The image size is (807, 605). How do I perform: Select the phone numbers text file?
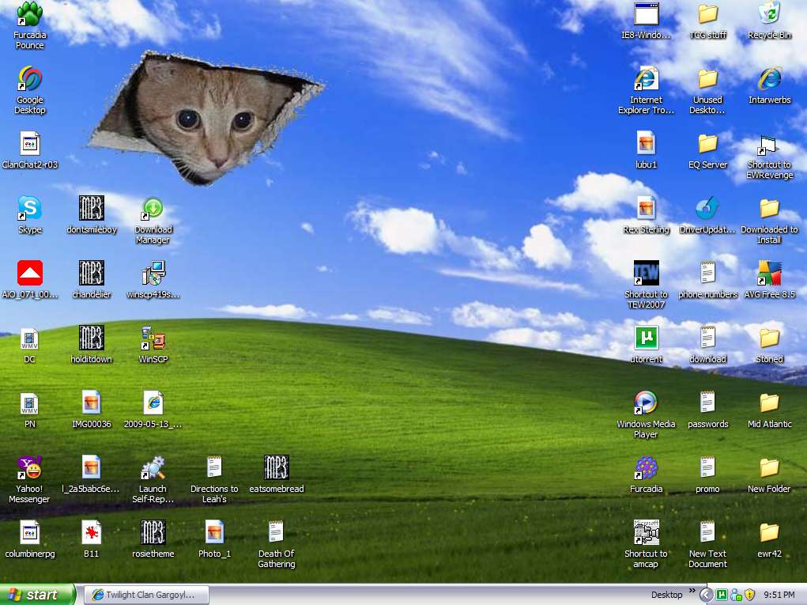(708, 274)
